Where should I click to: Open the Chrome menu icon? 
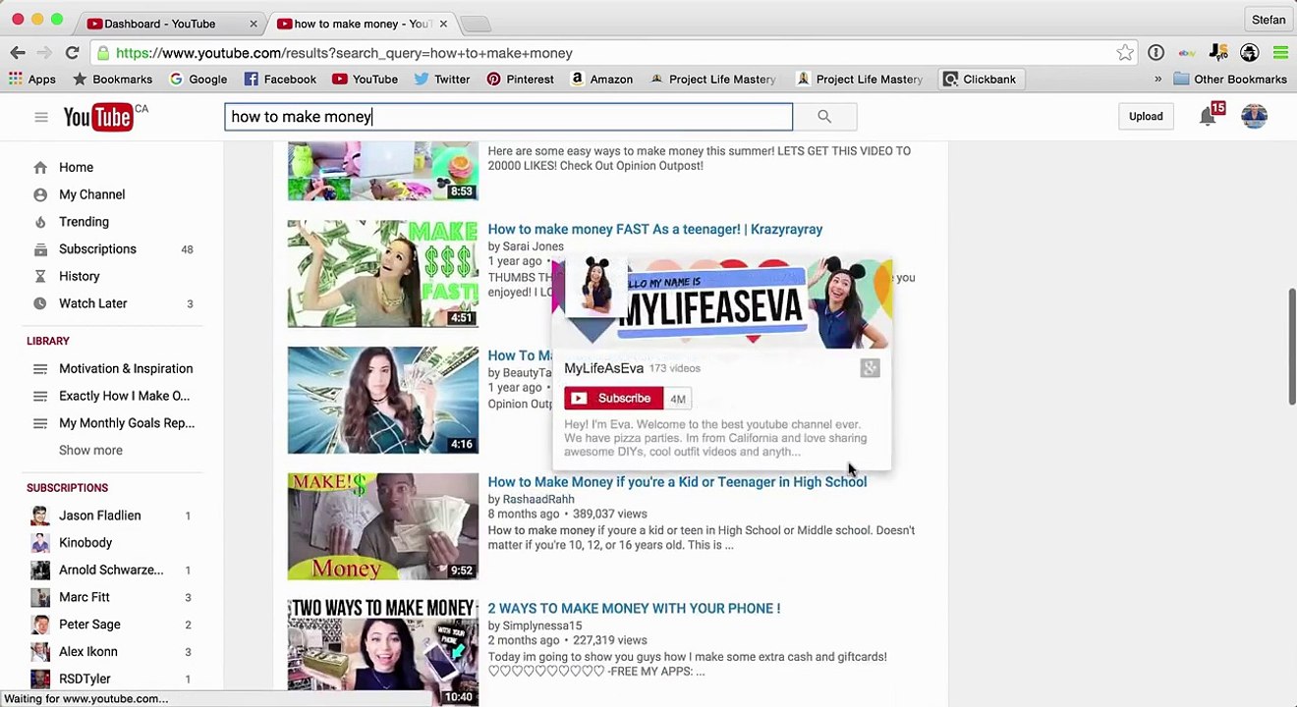point(1280,53)
